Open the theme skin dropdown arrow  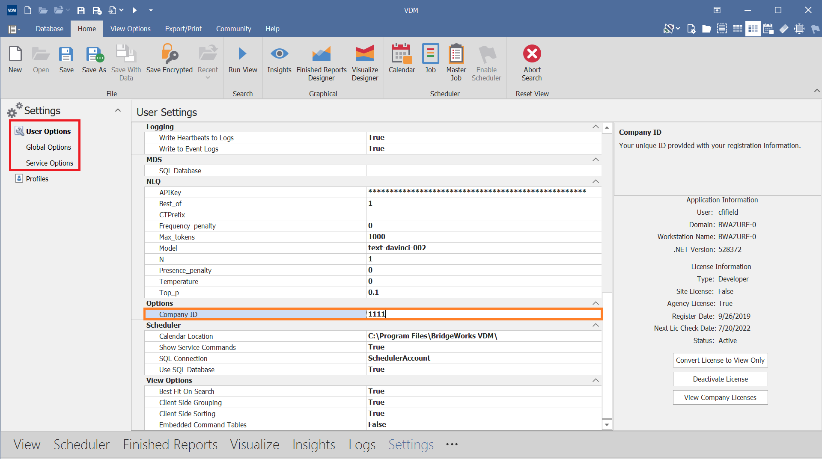(678, 29)
